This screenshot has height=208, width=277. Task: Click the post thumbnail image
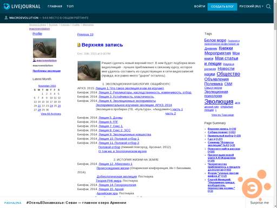[89, 70]
